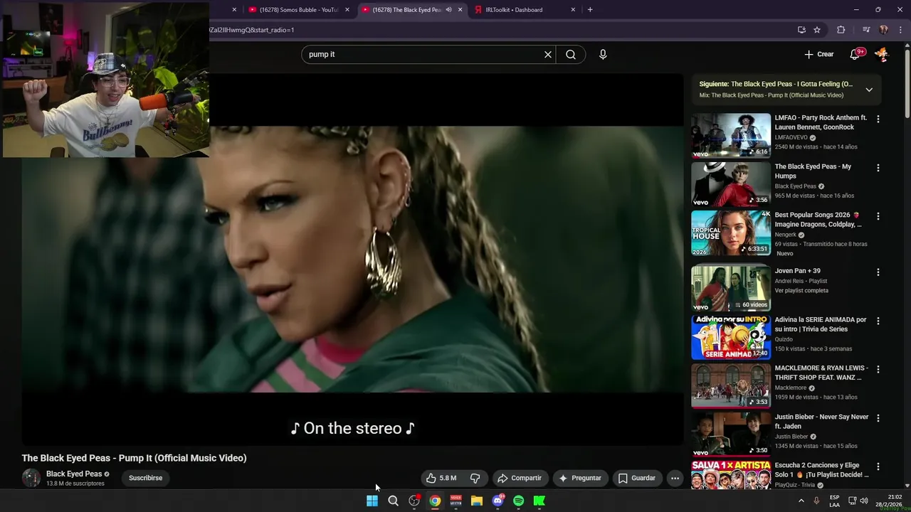Screen dimensions: 911x512
Task: Click Ver playlist completa link
Action: [x=801, y=291]
